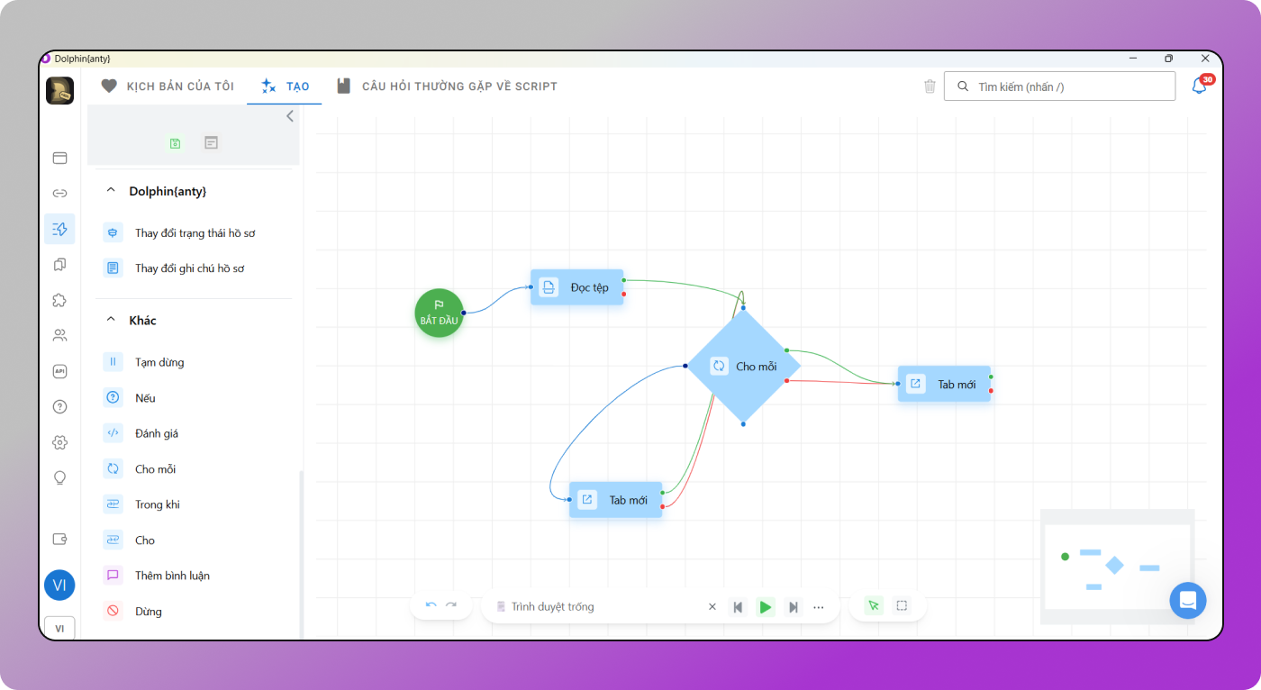Collapse the Dolphin{anty} section
Screen dimensions: 1261x690
(x=112, y=191)
